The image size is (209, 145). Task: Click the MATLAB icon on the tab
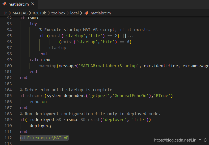(4, 4)
